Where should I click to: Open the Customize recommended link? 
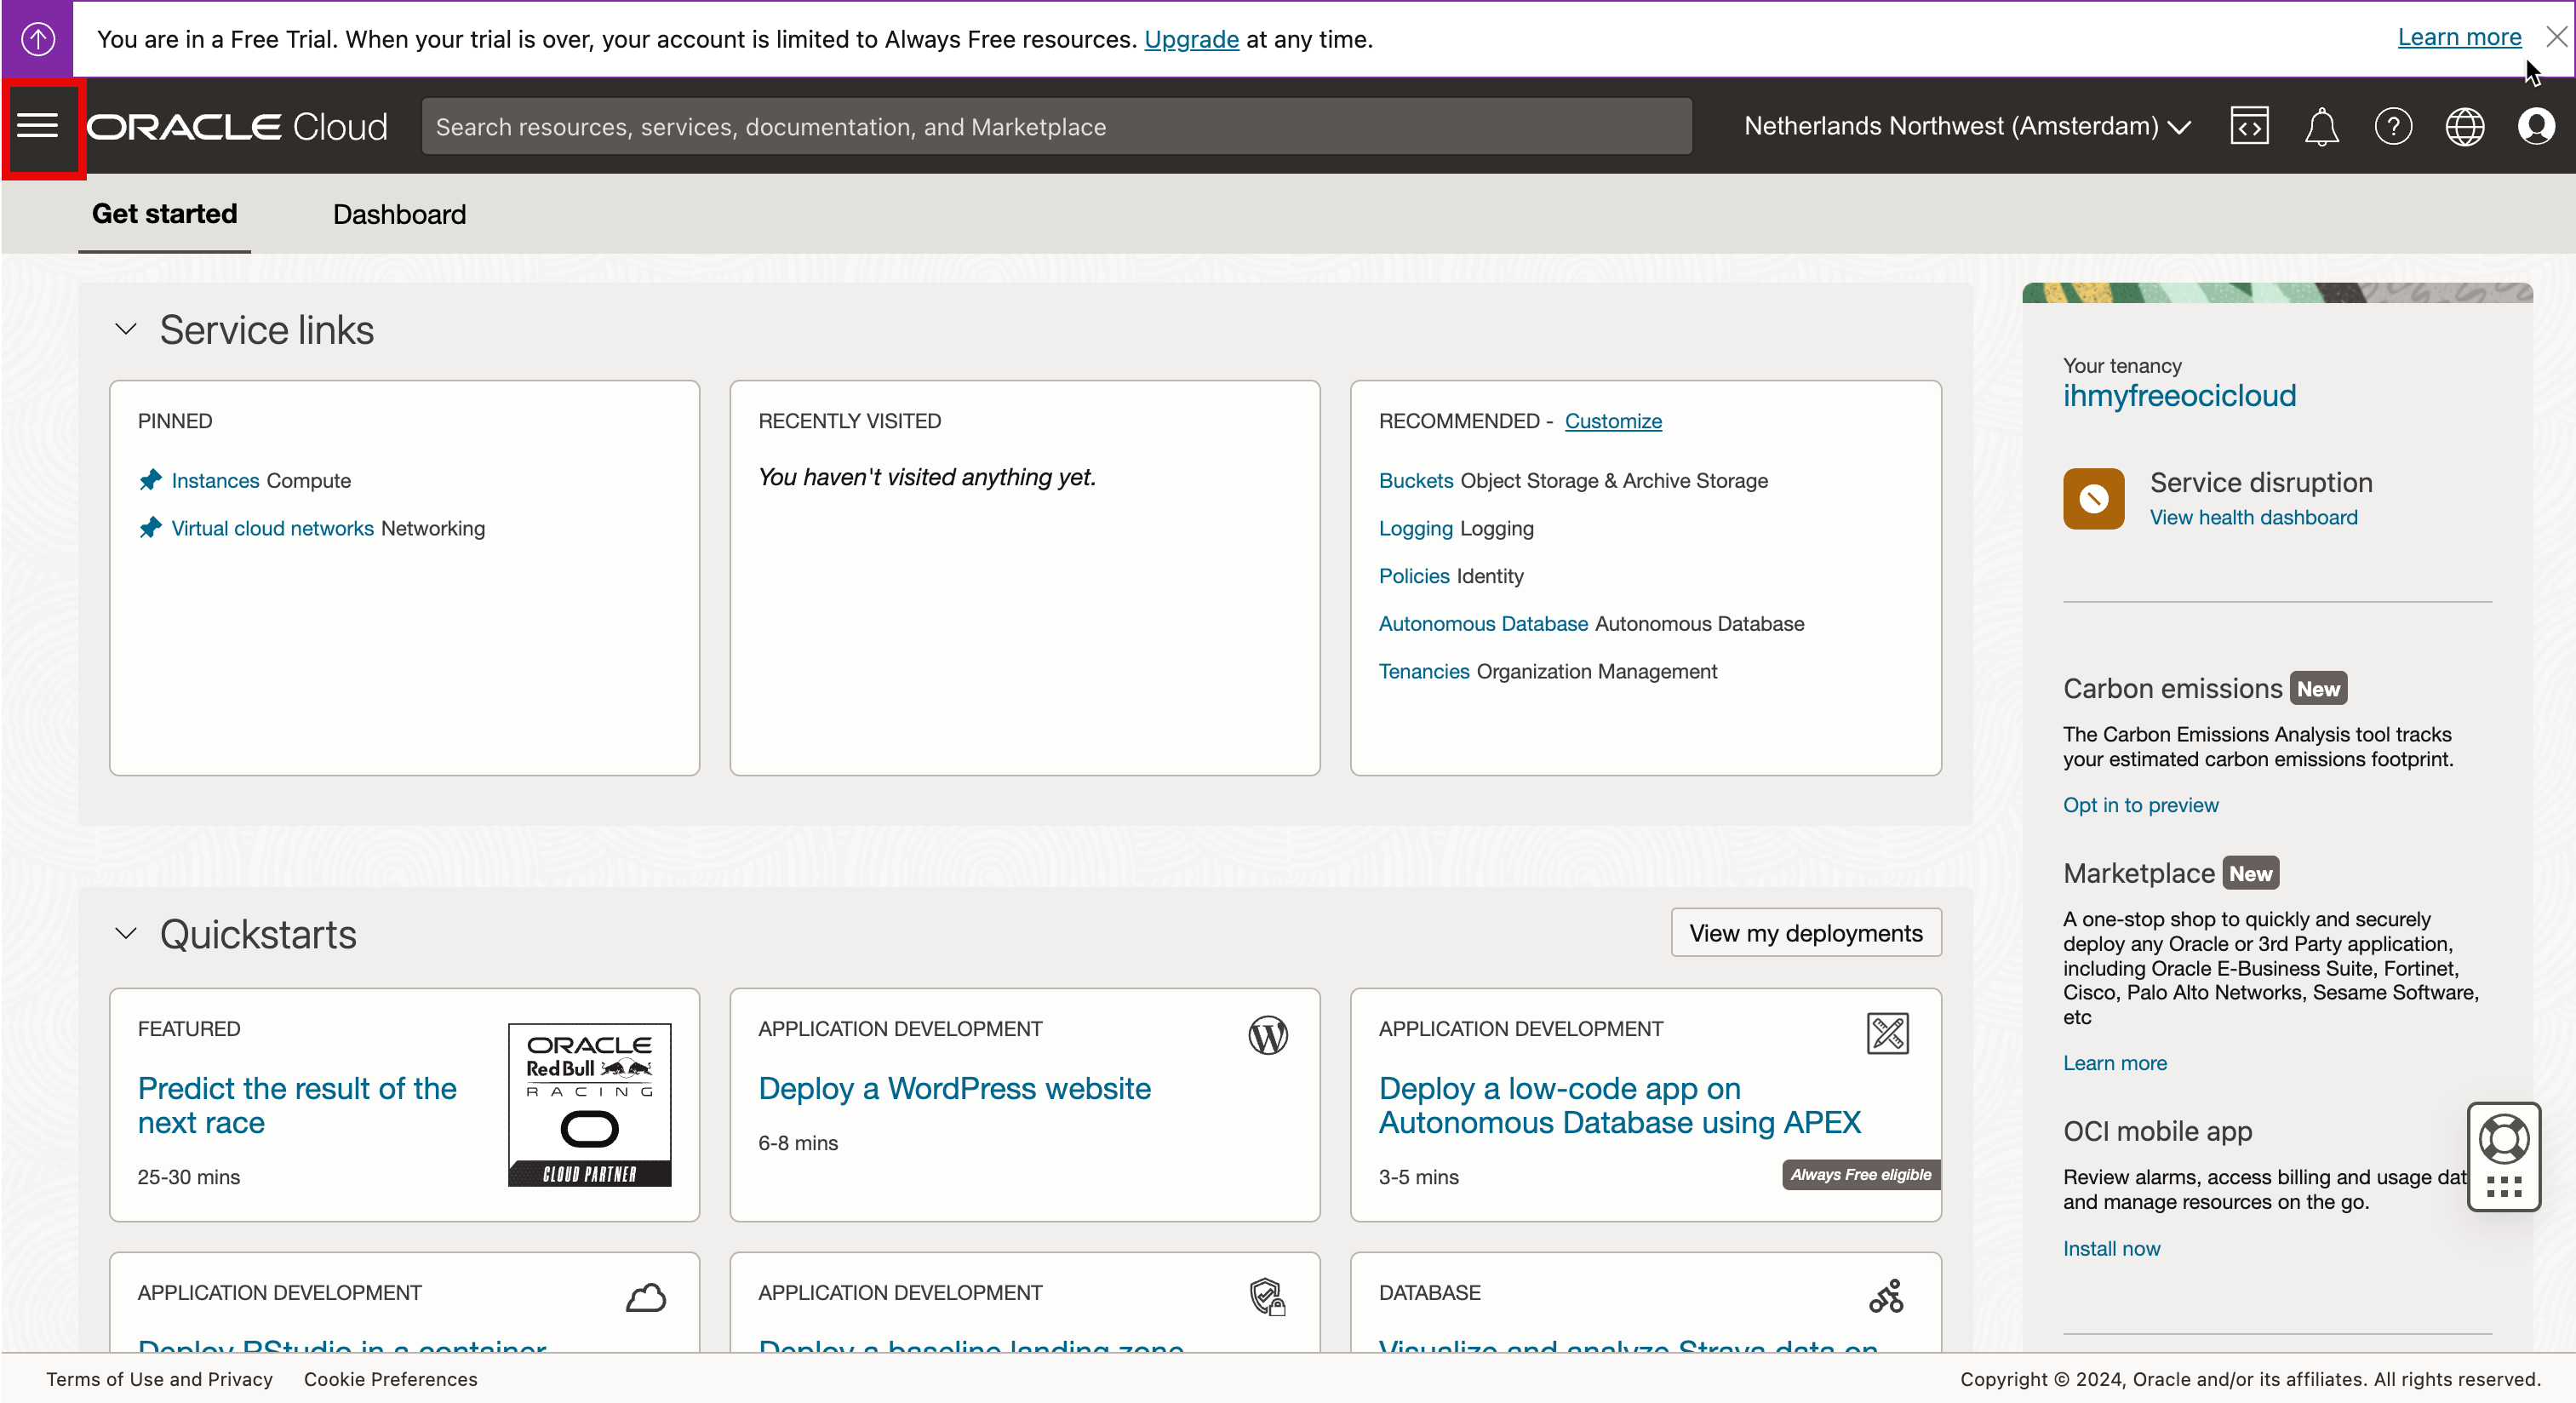point(1613,421)
